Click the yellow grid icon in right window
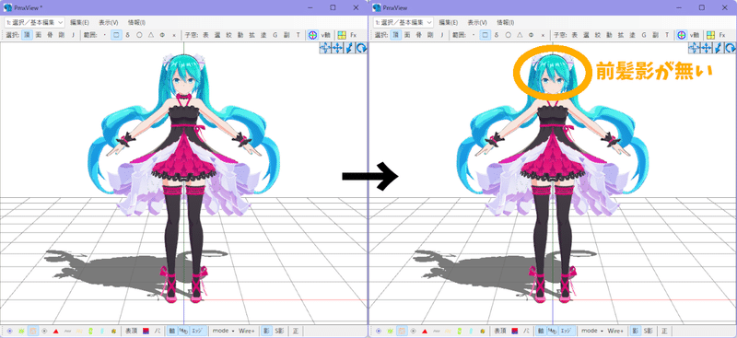 710,35
